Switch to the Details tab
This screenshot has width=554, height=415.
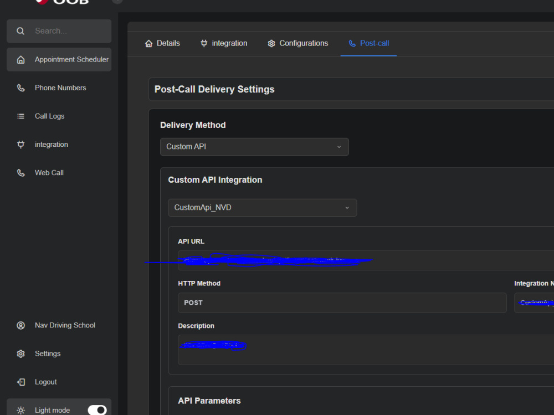[x=162, y=43]
